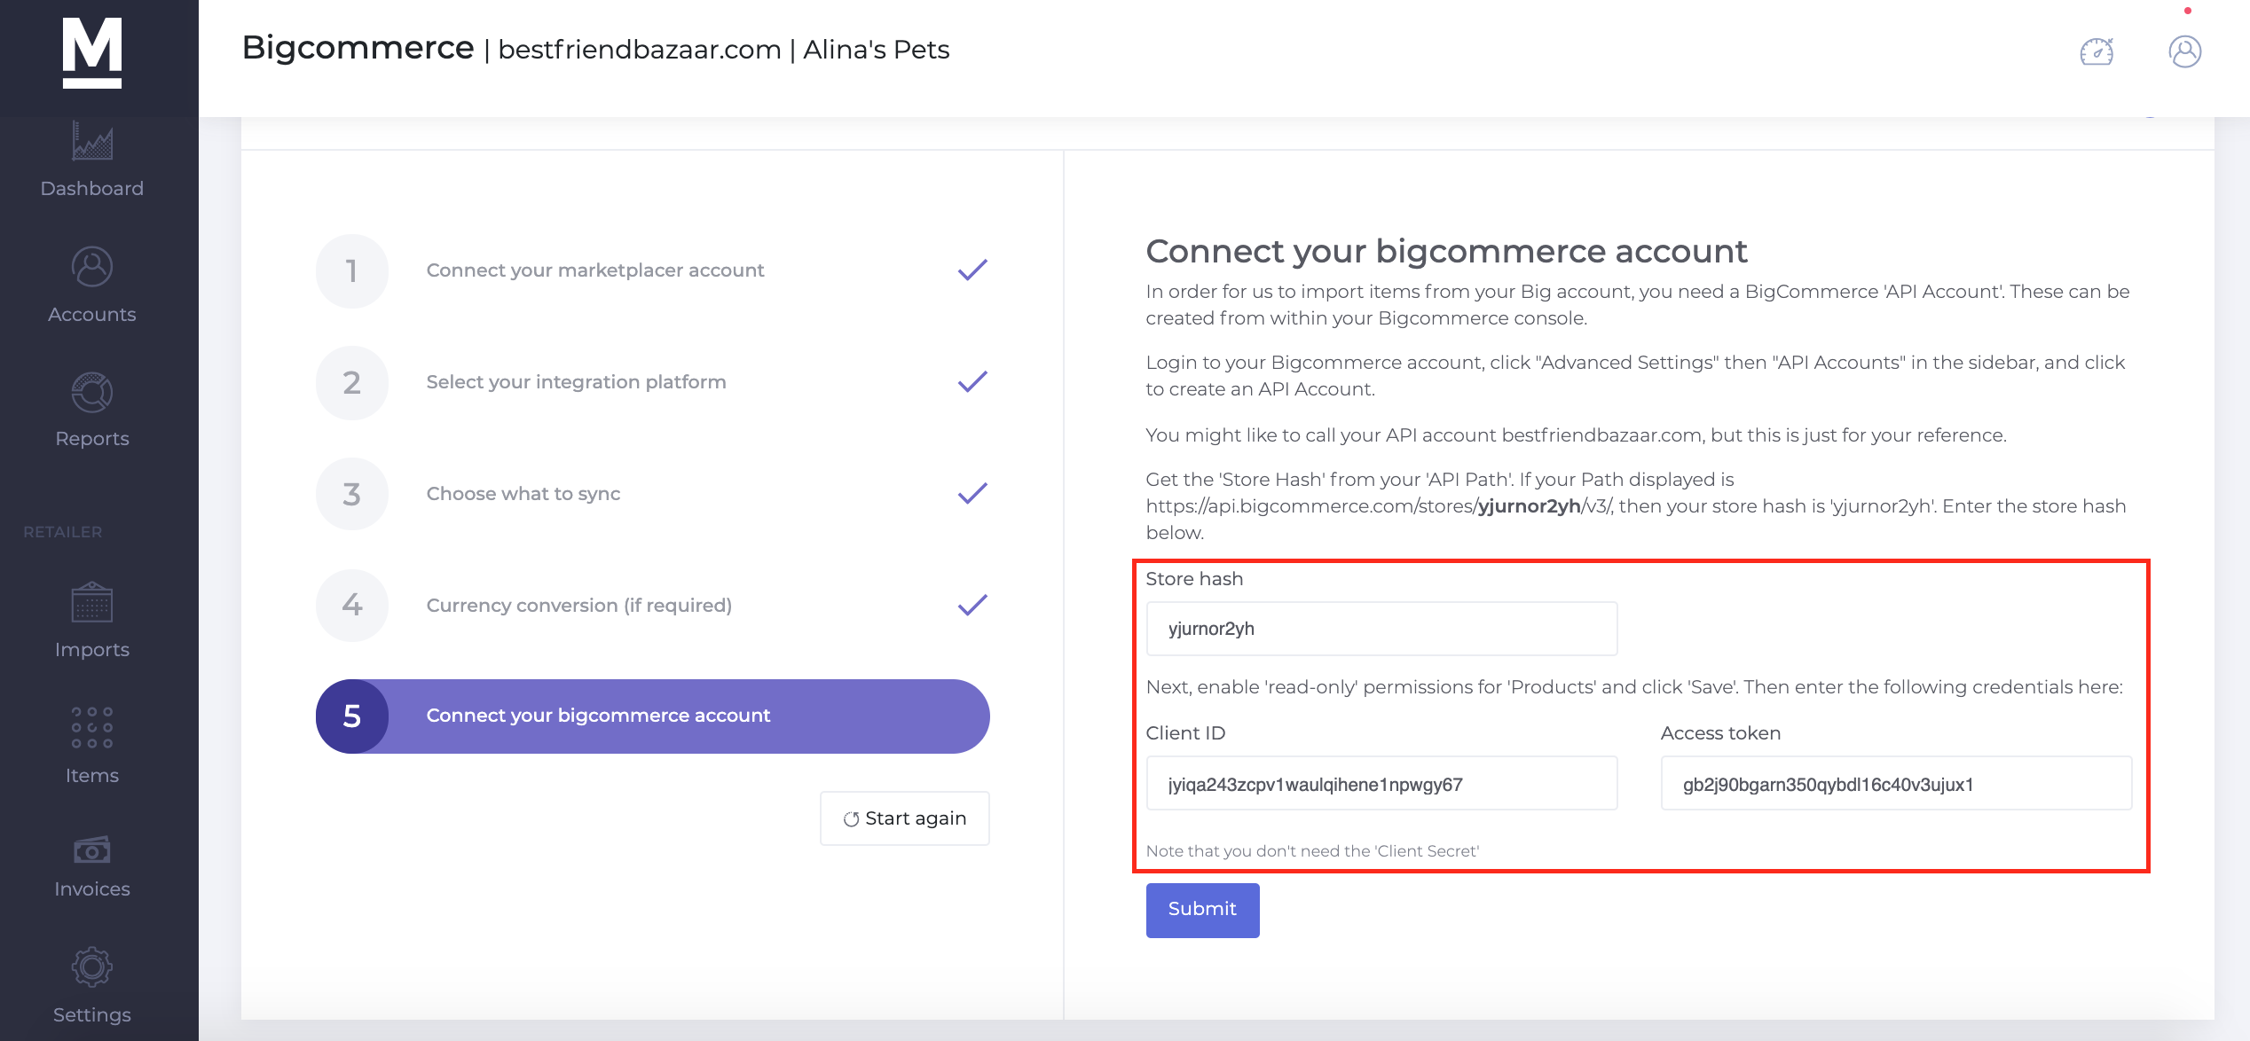Select Currency conversion (if required) step

pos(579,605)
